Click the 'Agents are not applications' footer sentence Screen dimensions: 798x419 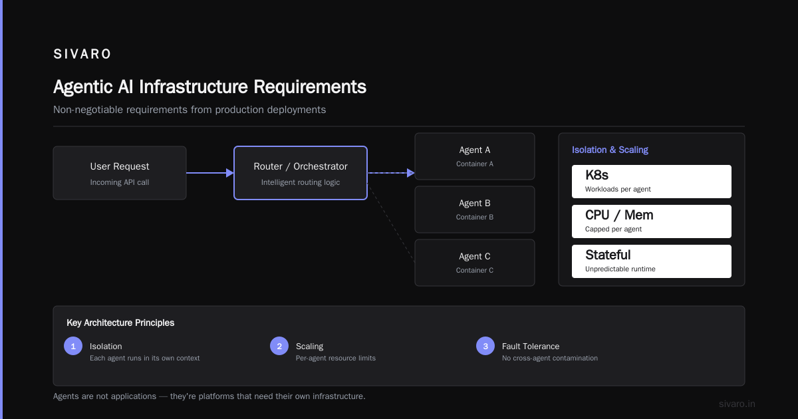pyautogui.click(x=209, y=396)
